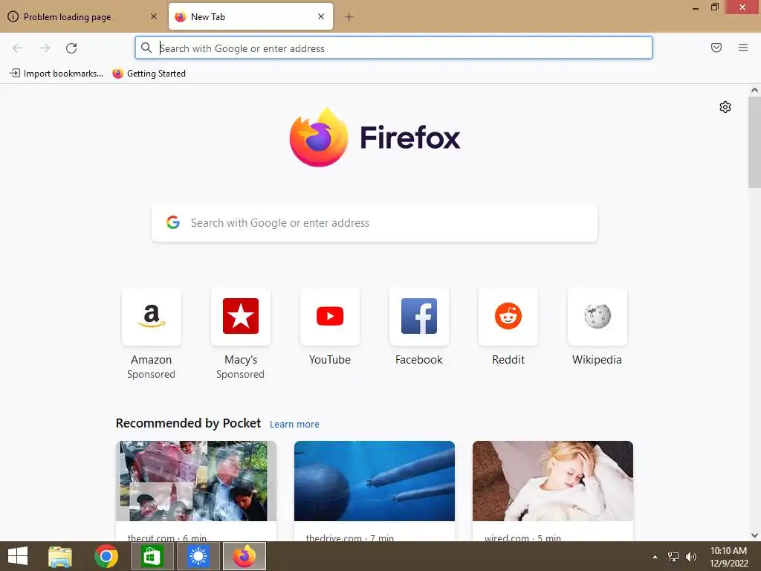Viewport: 761px width, 571px height.
Task: Click the Learn more Pocket link
Action: [x=294, y=425]
